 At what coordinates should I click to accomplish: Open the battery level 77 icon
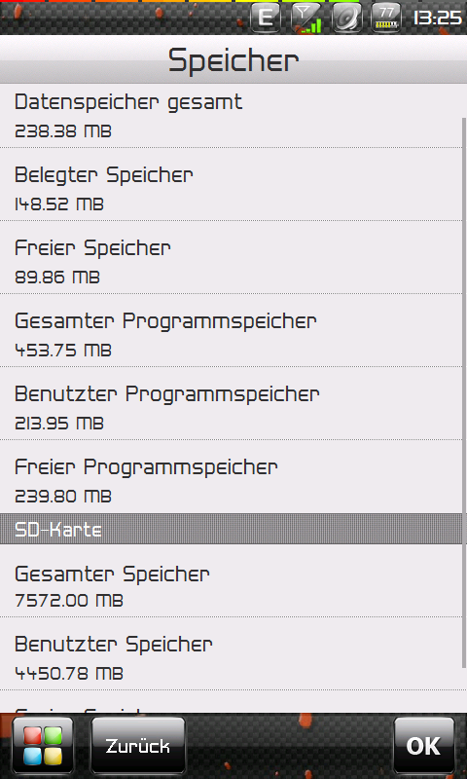tap(386, 18)
